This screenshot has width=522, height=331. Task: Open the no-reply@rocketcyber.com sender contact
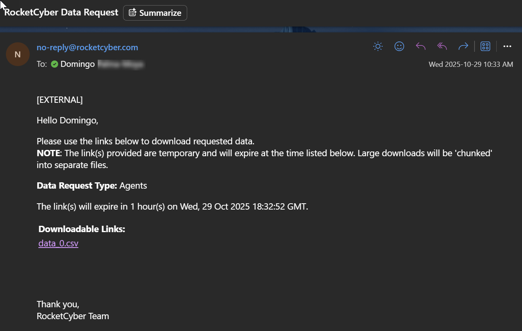click(87, 47)
